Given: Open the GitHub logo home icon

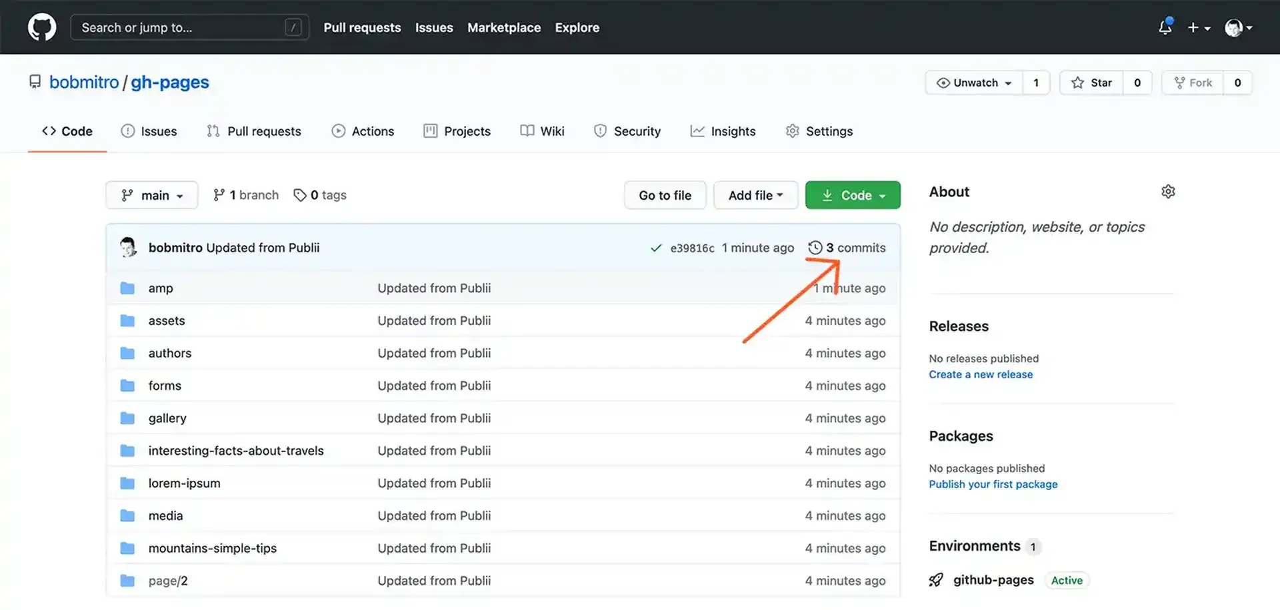Looking at the screenshot, I should (x=41, y=27).
